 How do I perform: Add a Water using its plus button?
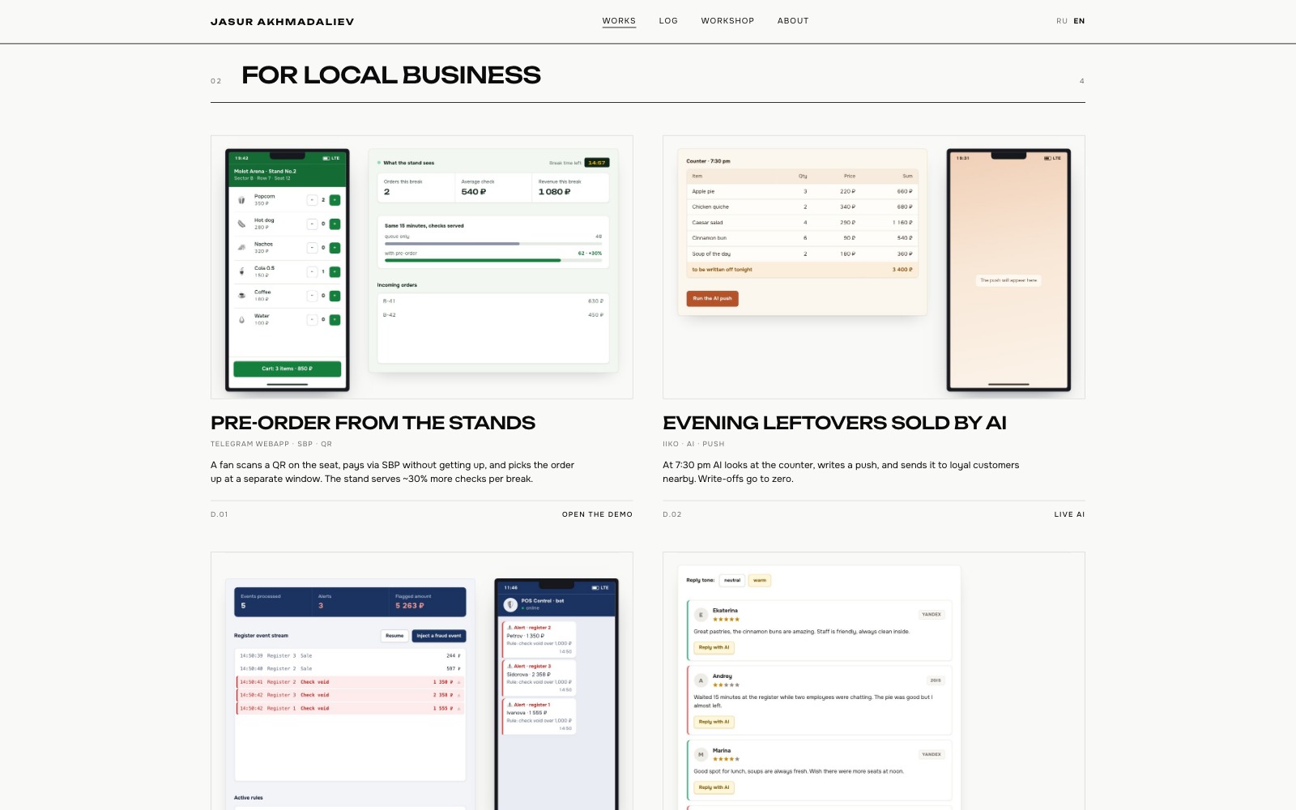pyautogui.click(x=335, y=320)
